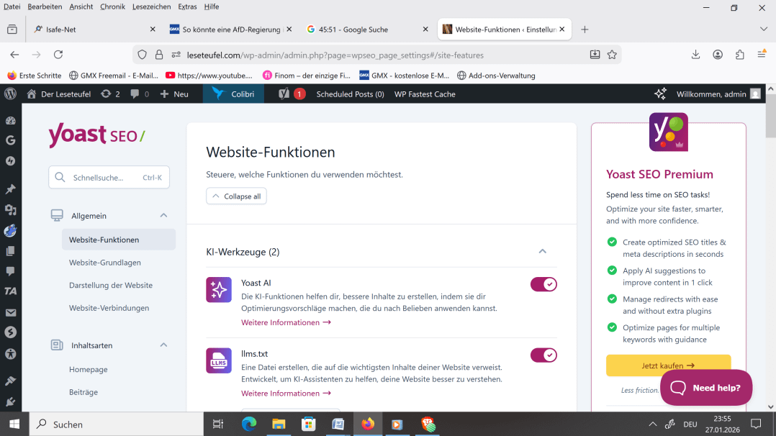Screen dimensions: 776x436
Task: Select Website-Verbindungen in sidebar
Action: click(109, 308)
